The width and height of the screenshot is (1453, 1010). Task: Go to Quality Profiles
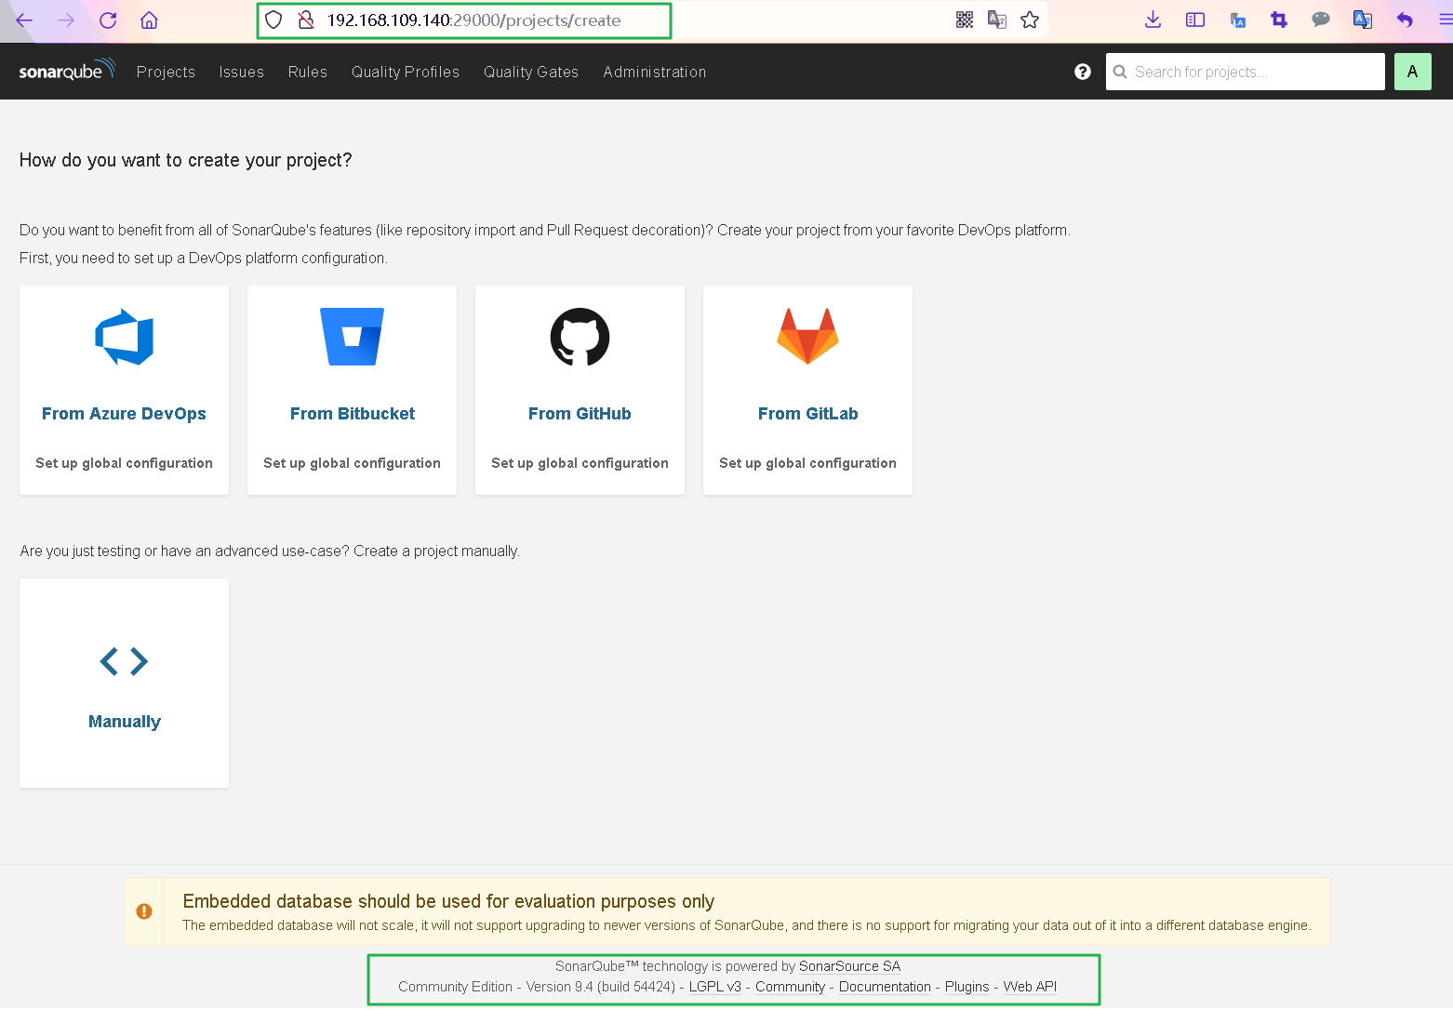click(x=406, y=72)
